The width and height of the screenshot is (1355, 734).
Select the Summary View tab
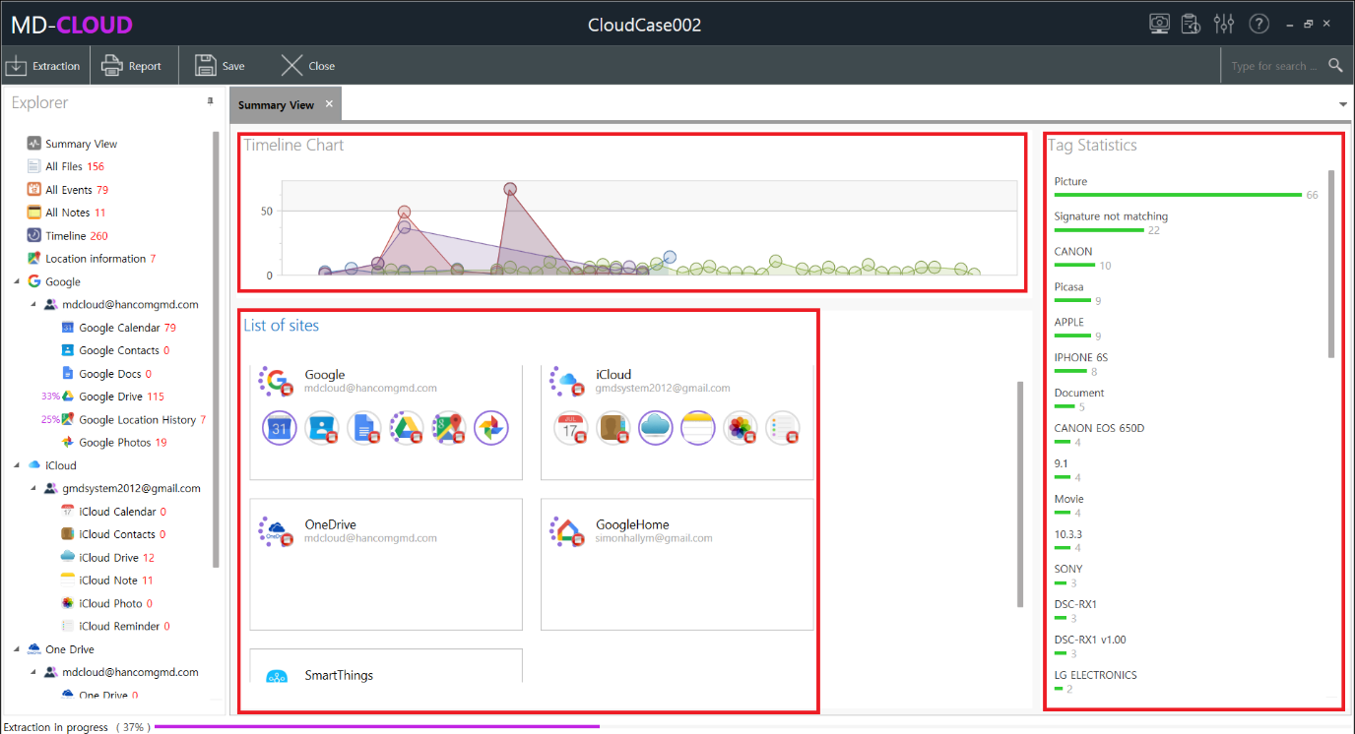[276, 105]
